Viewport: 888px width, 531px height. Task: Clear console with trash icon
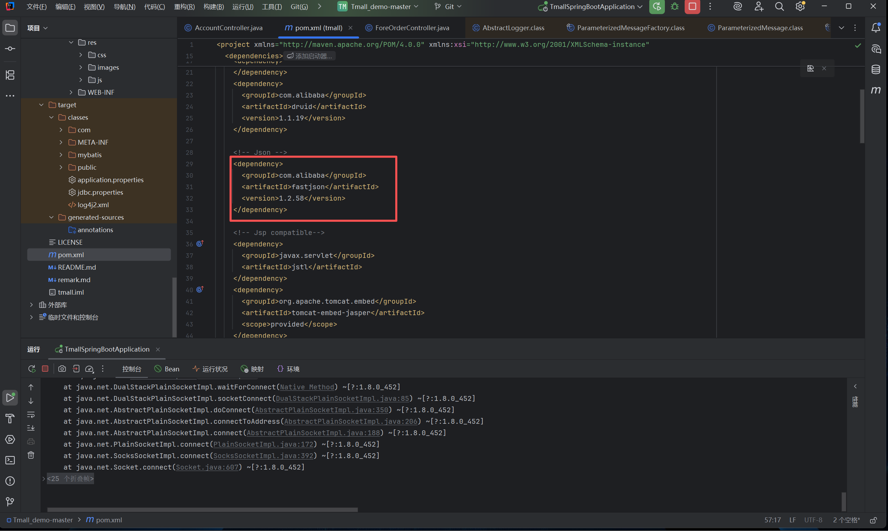(31, 455)
